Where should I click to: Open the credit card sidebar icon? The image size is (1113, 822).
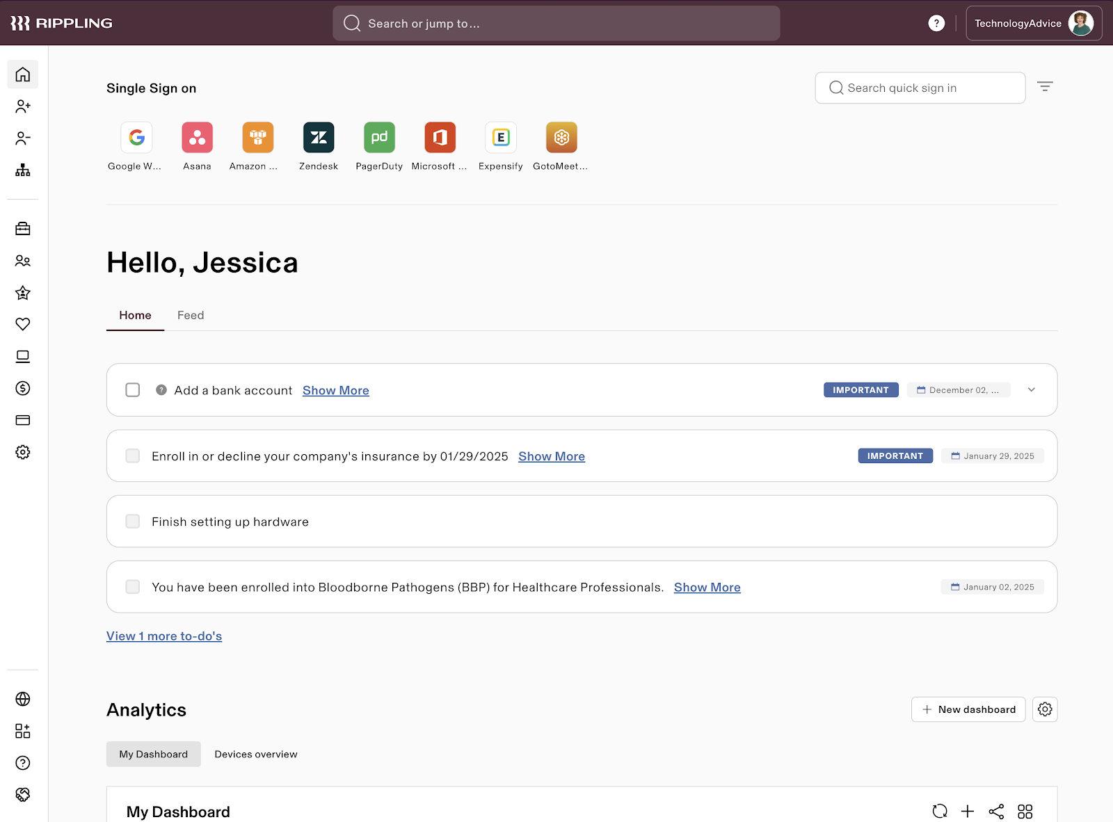click(23, 420)
